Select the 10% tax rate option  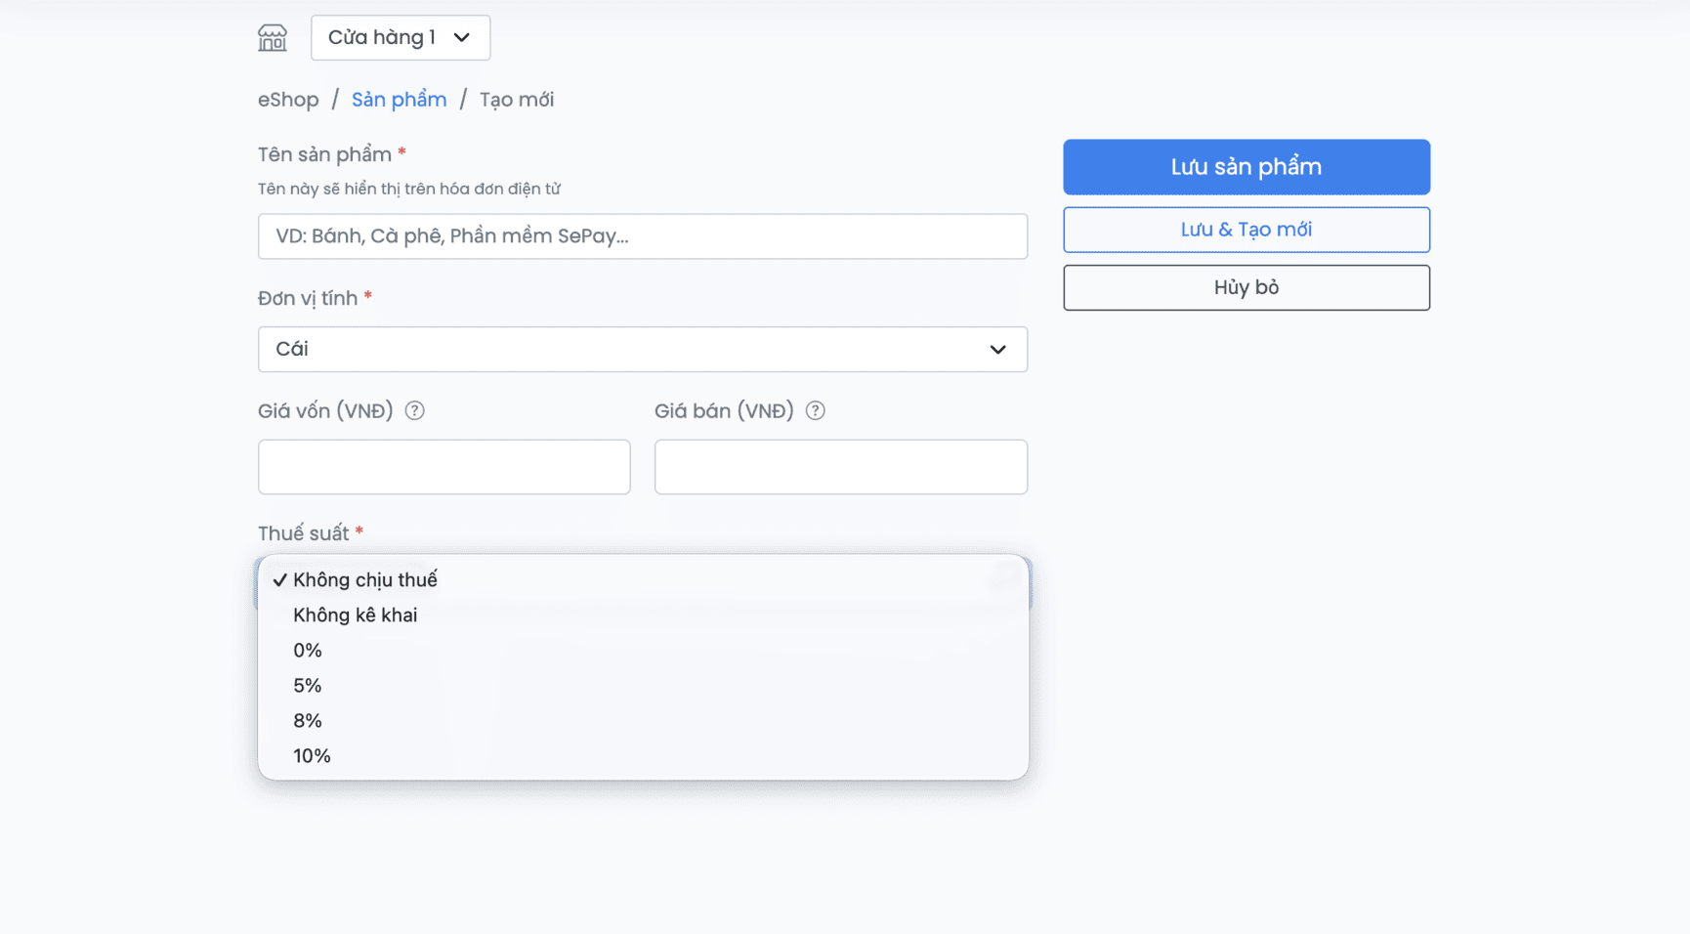point(312,755)
